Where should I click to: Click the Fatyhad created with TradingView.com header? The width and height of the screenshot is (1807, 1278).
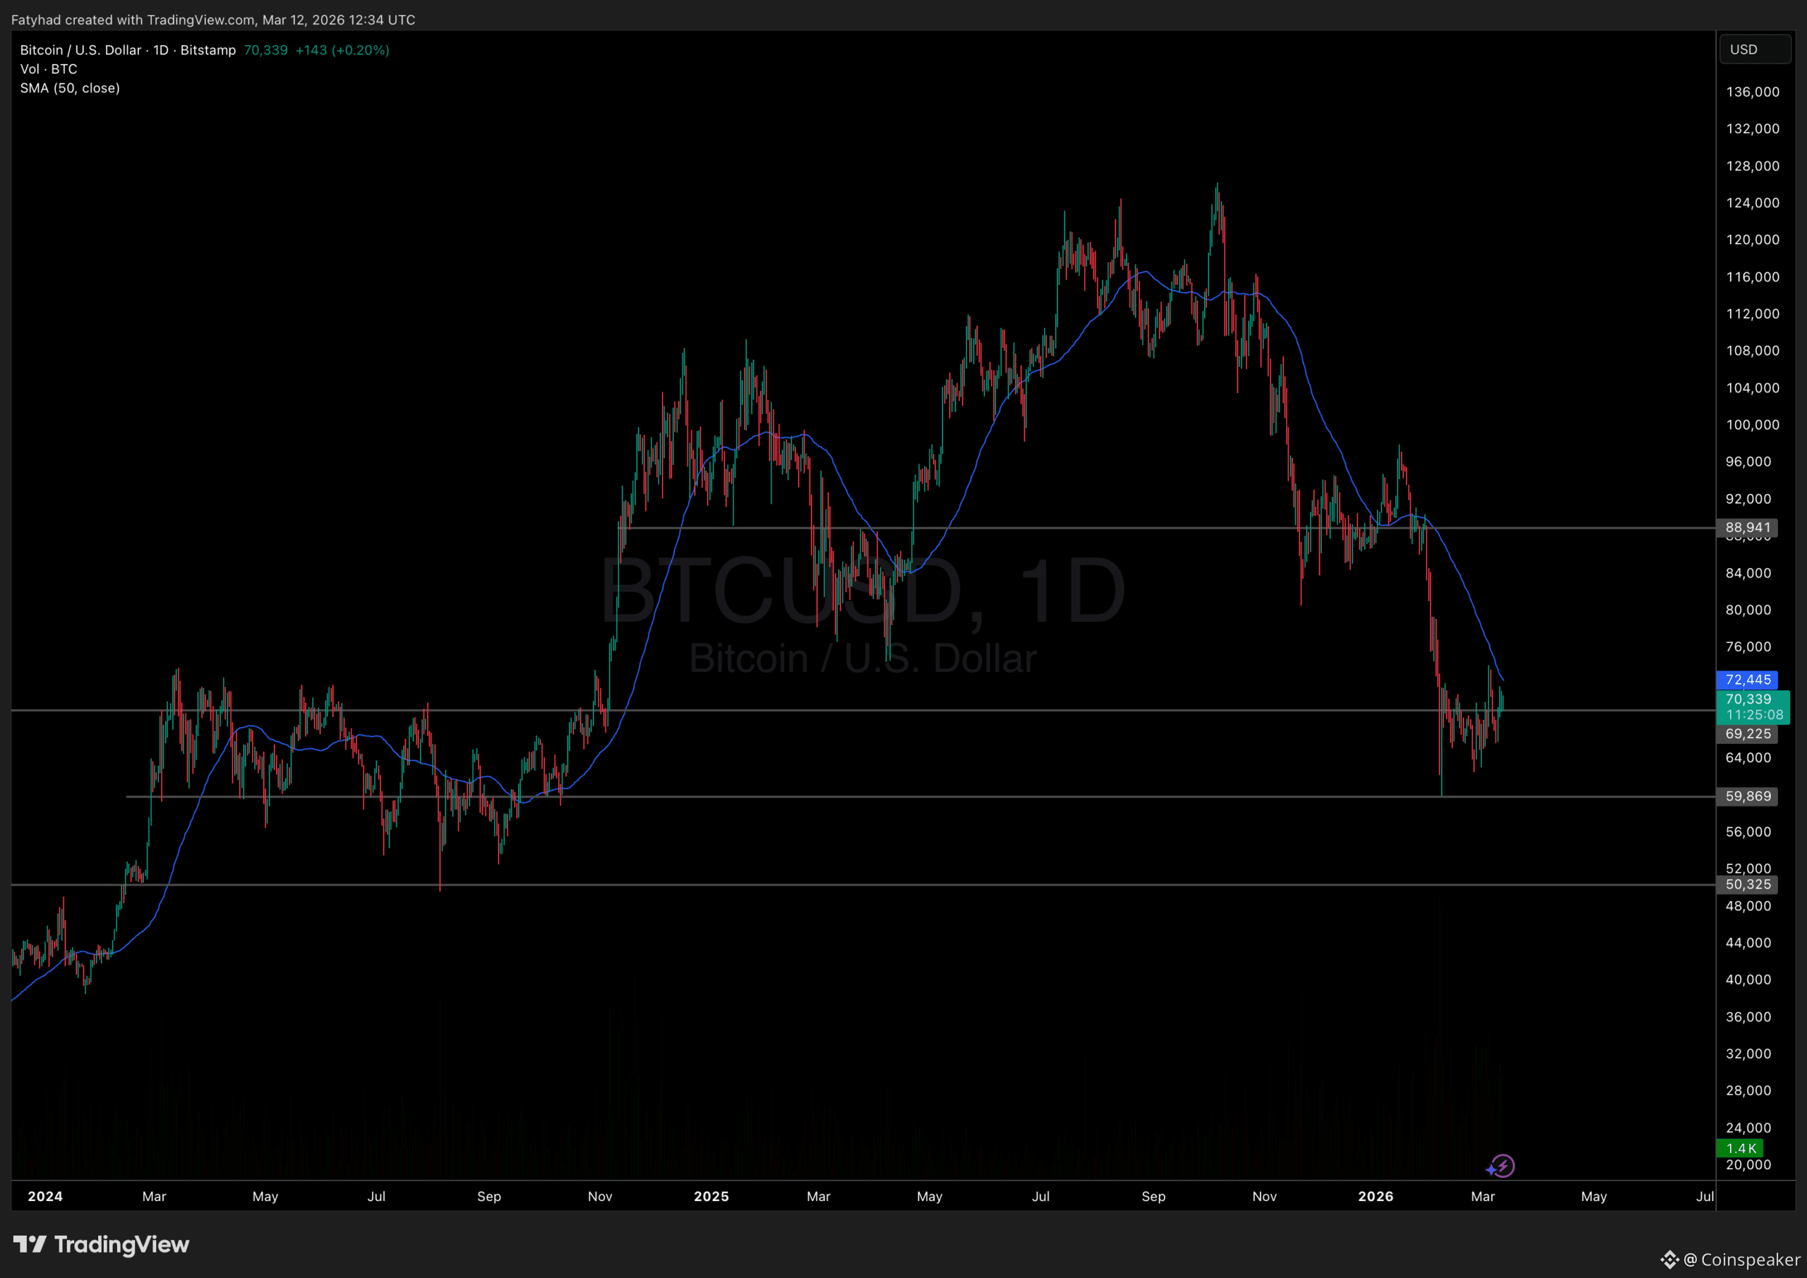[212, 20]
